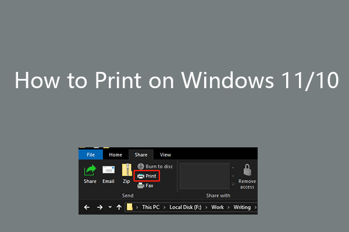Click Burn to disc

click(x=155, y=166)
